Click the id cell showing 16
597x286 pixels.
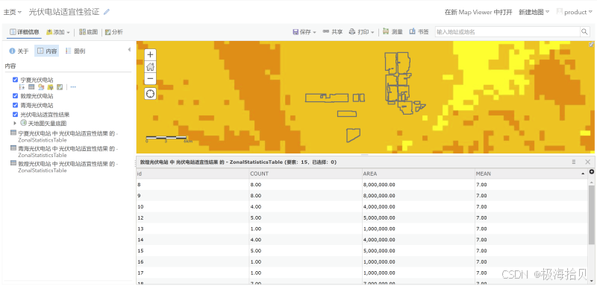click(x=193, y=261)
